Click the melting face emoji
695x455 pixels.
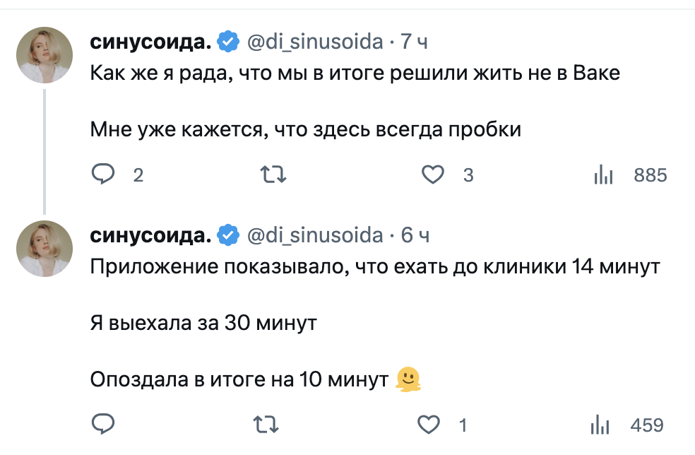coord(408,380)
